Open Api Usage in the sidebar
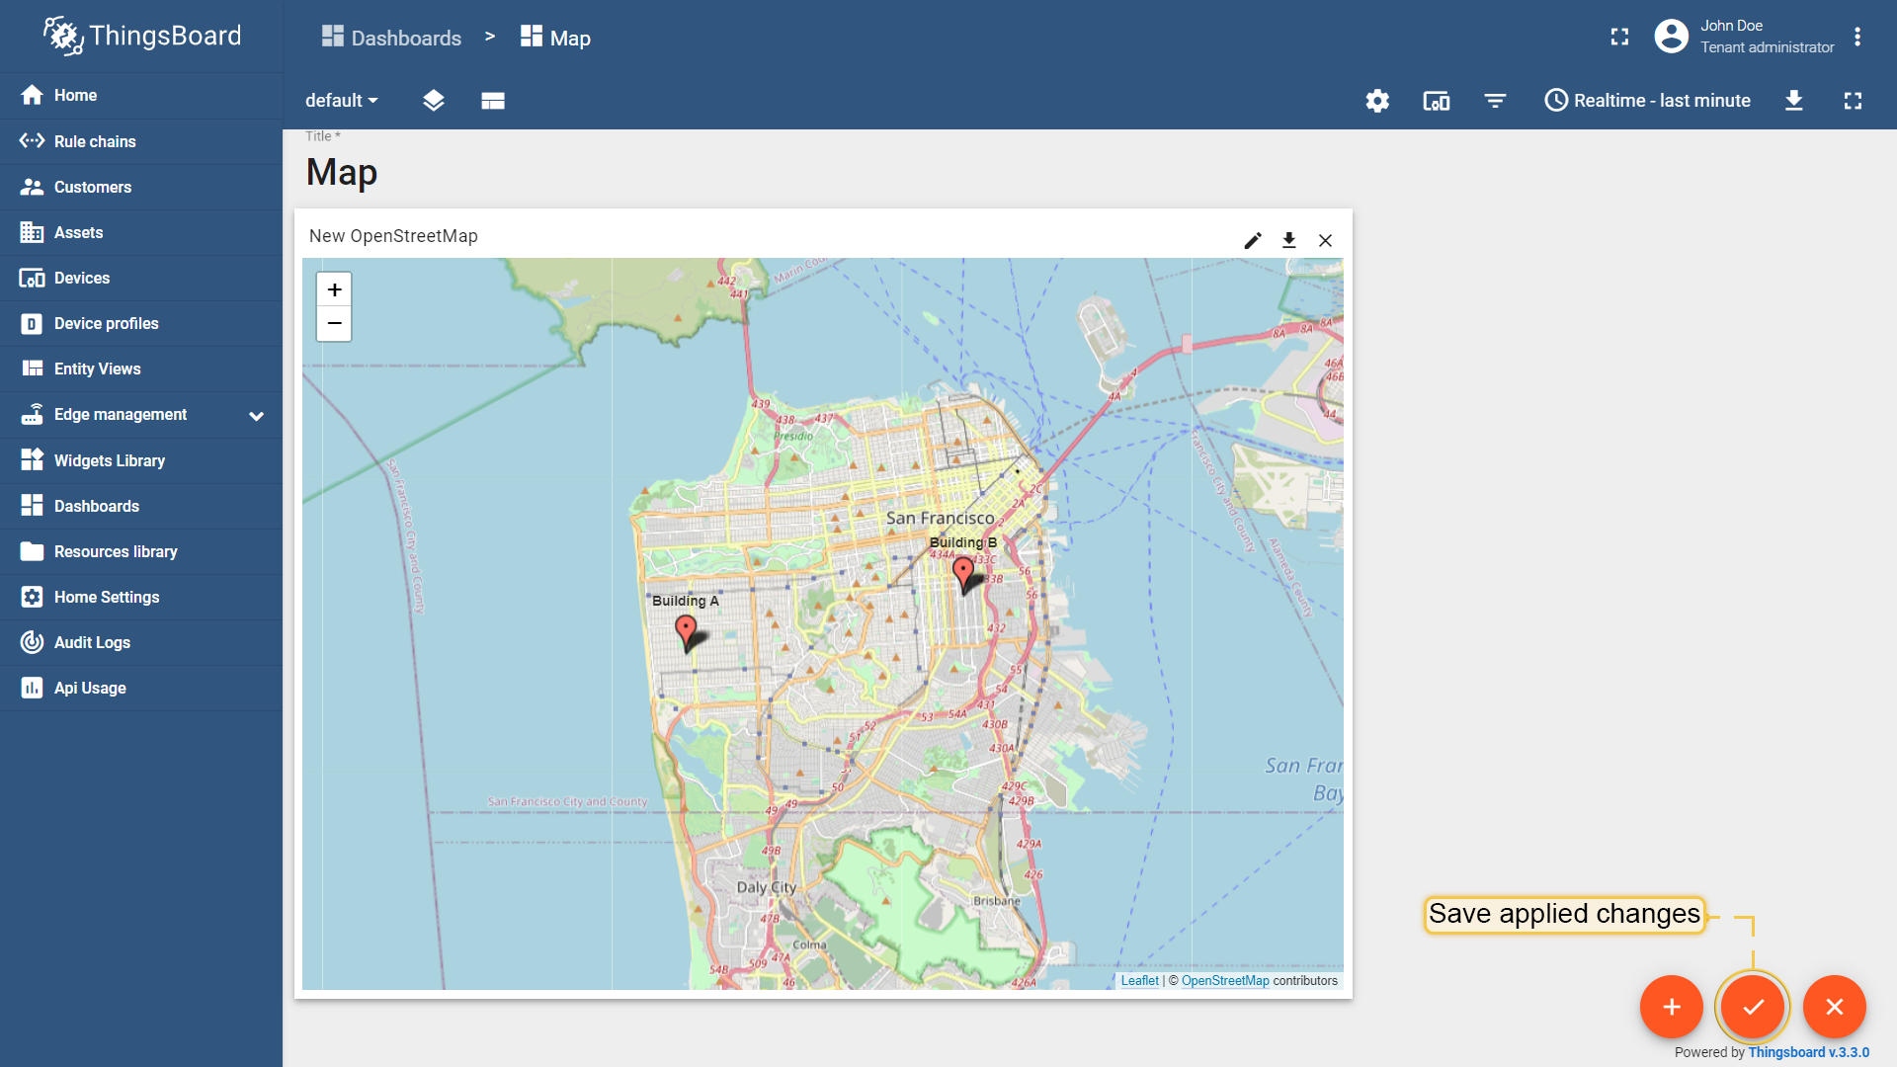Viewport: 1897px width, 1067px height. [140, 688]
